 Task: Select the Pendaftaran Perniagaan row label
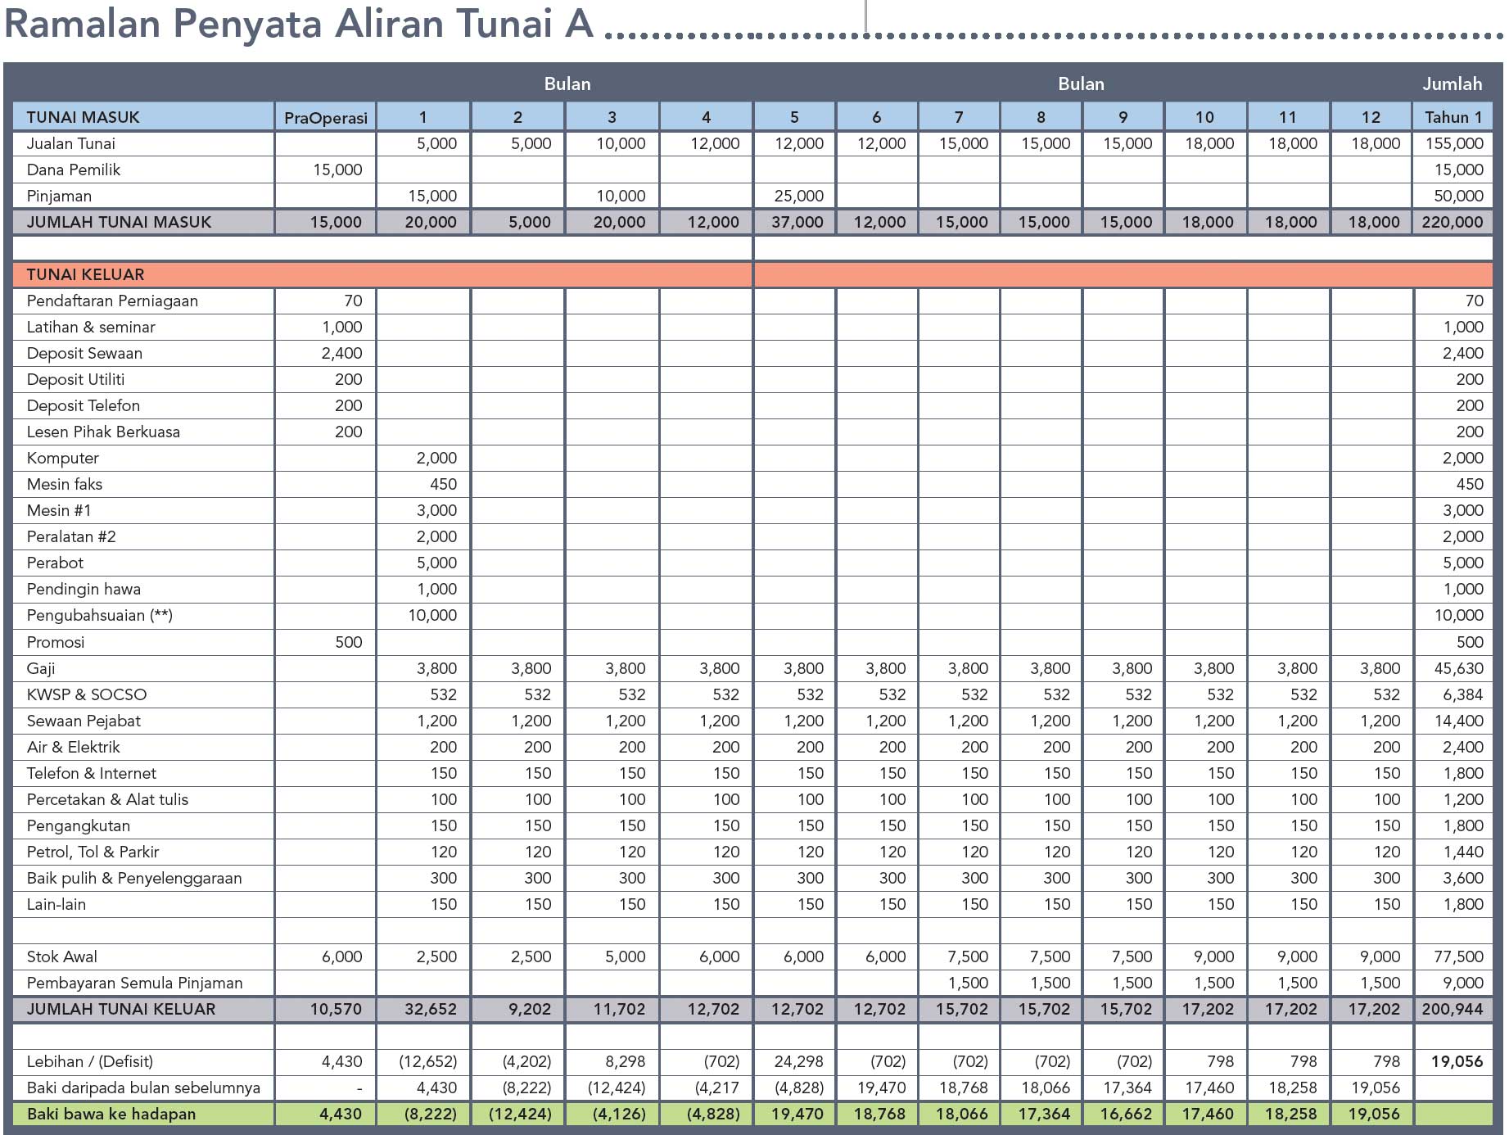tap(112, 301)
